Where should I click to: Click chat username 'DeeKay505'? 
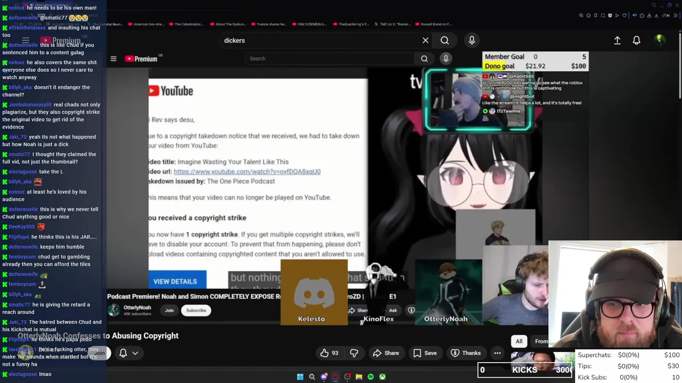click(21, 227)
